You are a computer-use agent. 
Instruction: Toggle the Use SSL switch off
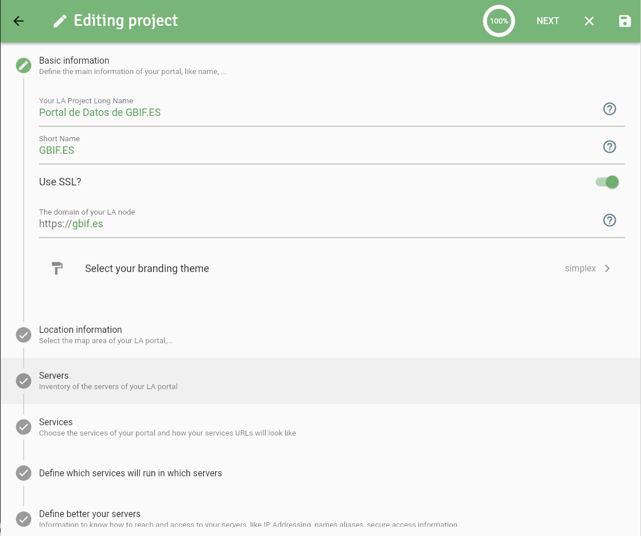(x=607, y=182)
